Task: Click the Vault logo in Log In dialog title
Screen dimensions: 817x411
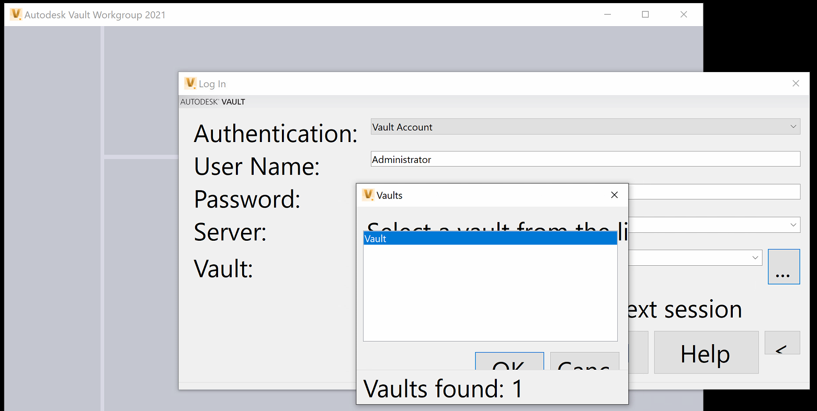Action: (x=190, y=84)
